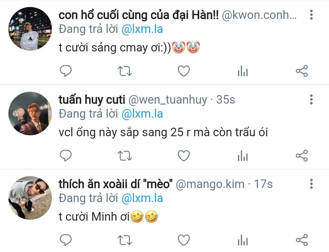Like the tweet with clown emojis
The width and height of the screenshot is (329, 252).
(184, 71)
